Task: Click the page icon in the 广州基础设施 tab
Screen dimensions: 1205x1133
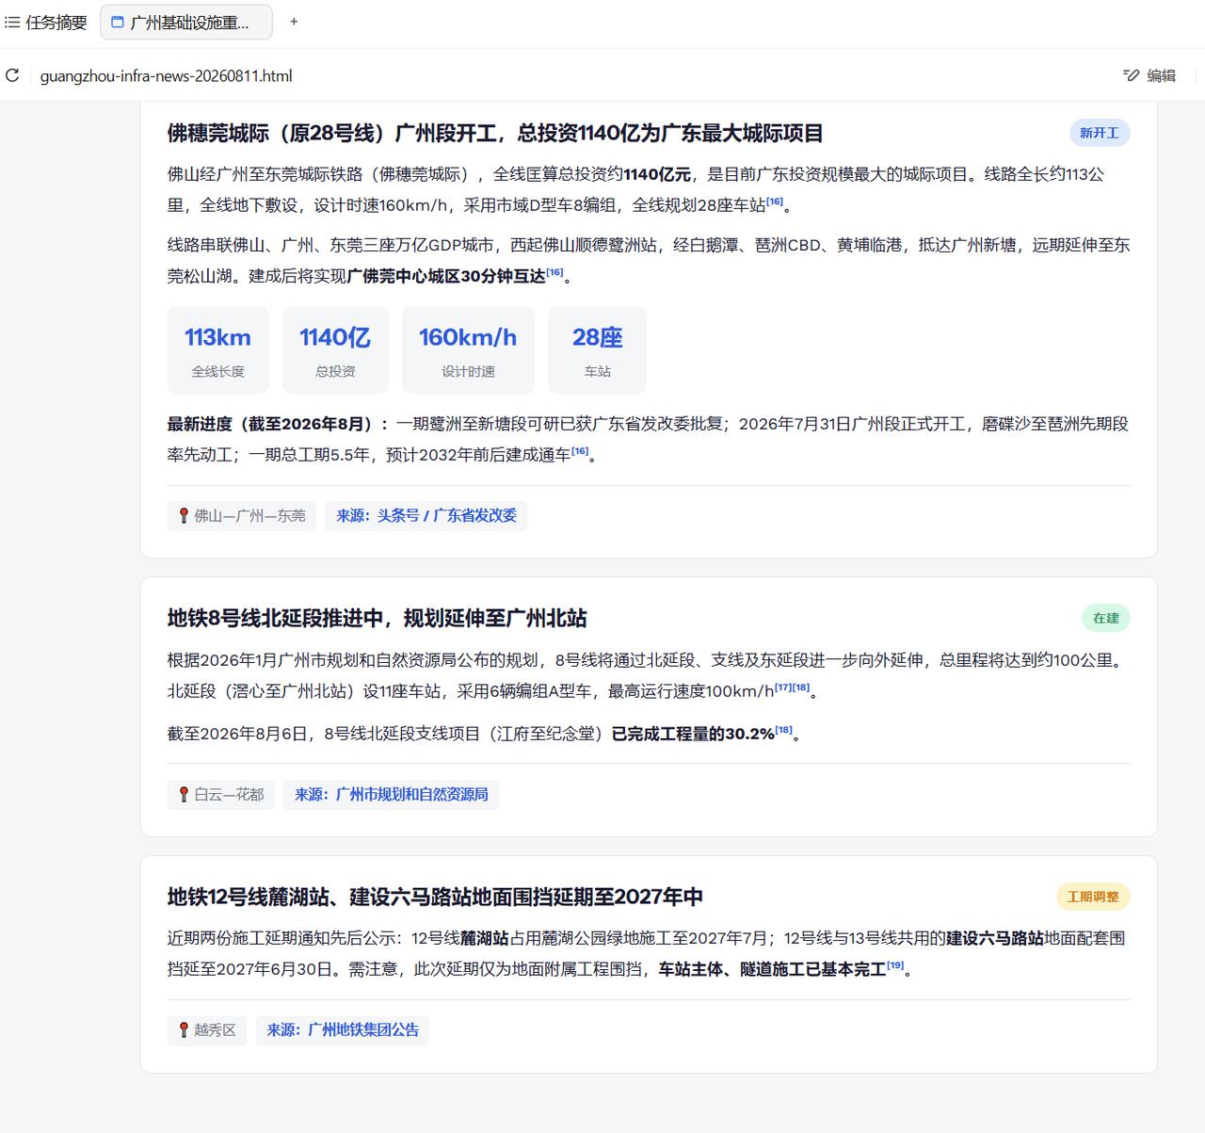Action: click(118, 23)
